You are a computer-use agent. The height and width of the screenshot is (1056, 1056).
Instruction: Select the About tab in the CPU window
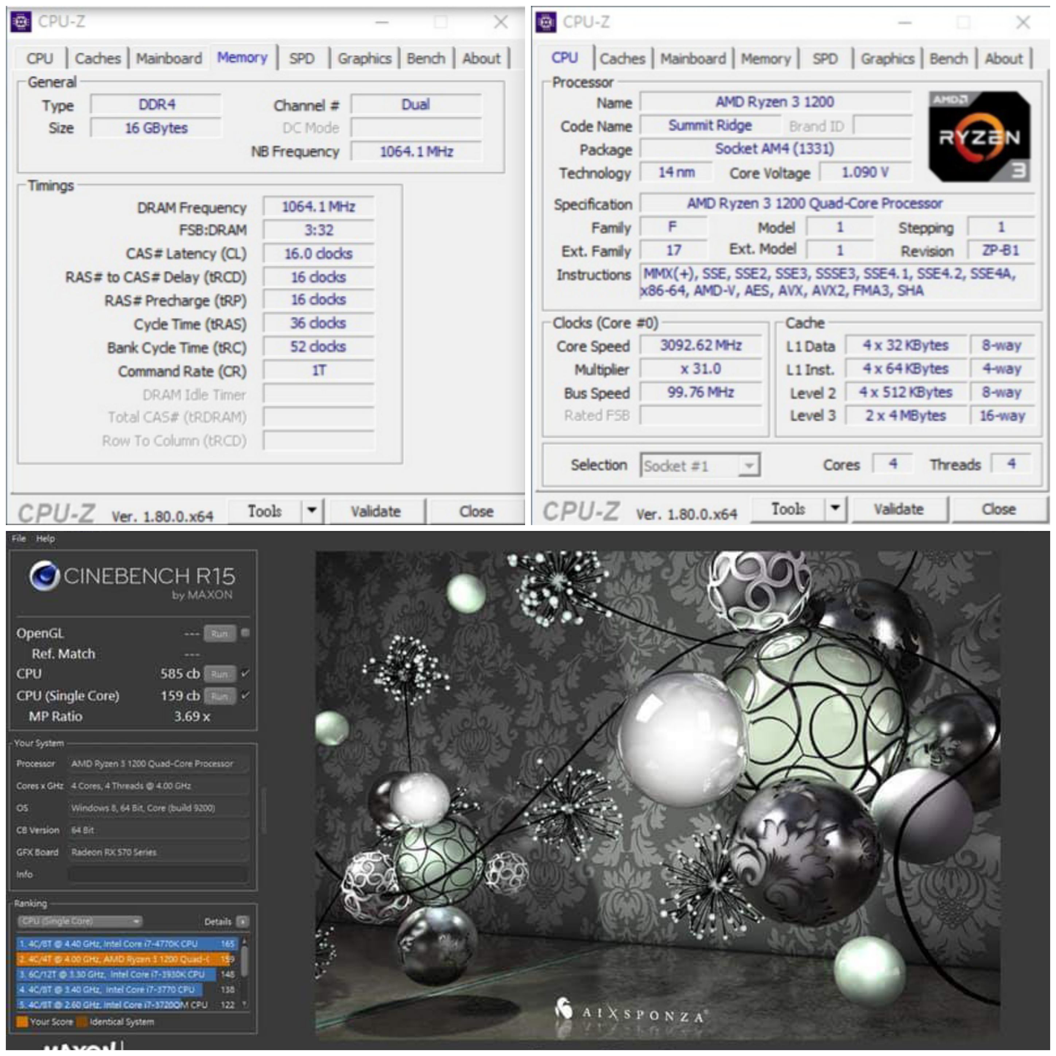[x=1004, y=58]
